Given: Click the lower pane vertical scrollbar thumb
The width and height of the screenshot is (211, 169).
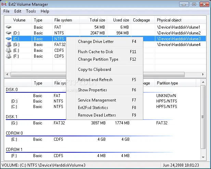Looking at the screenshot, I should [x=203, y=117].
